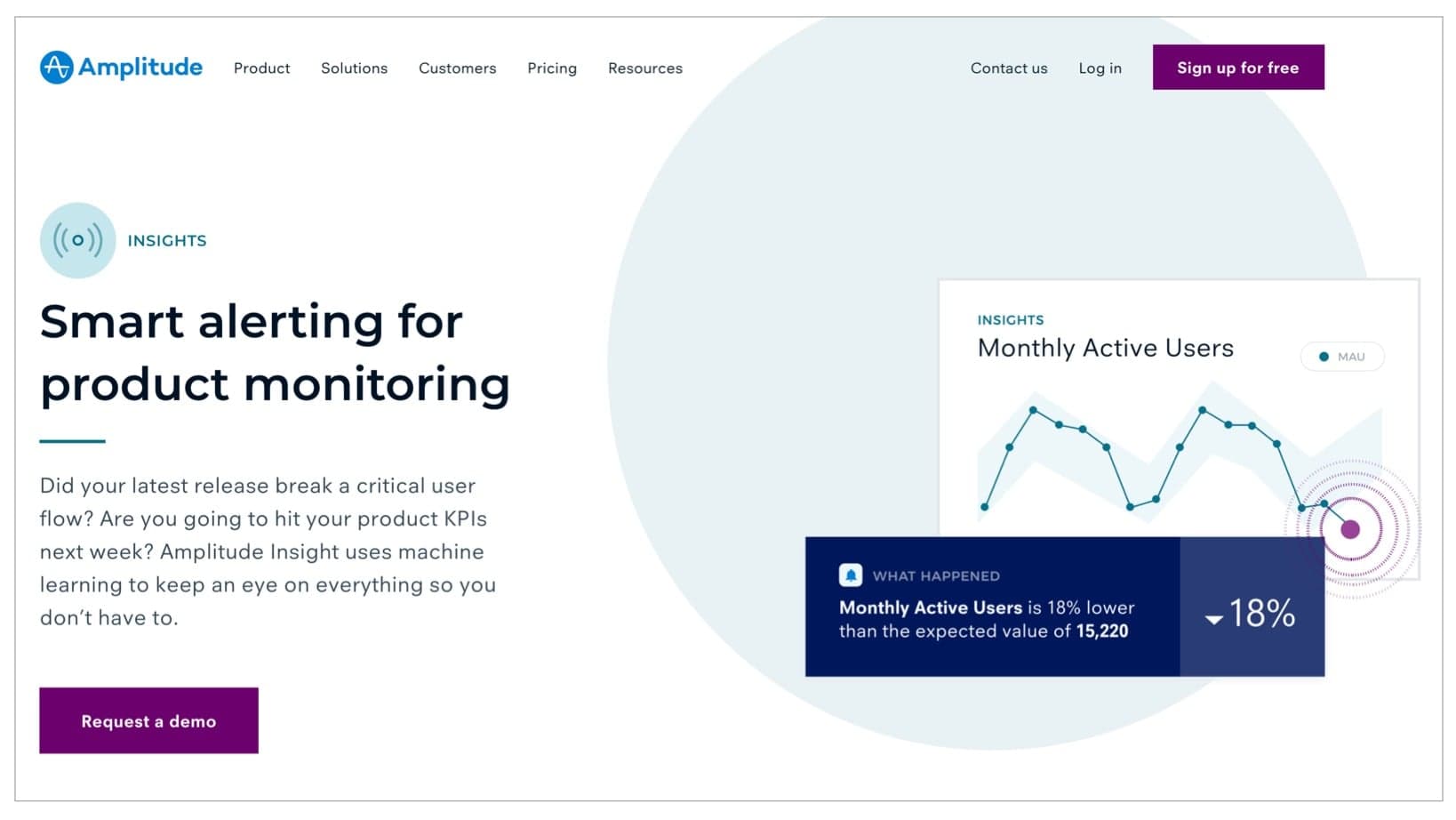Open the Solutions menu

pyautogui.click(x=354, y=68)
